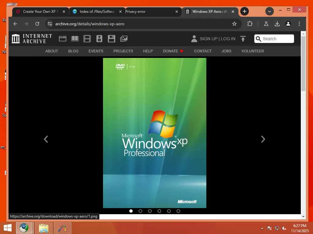Click the search magnifier icon
The width and height of the screenshot is (313, 234).
coord(258,39)
